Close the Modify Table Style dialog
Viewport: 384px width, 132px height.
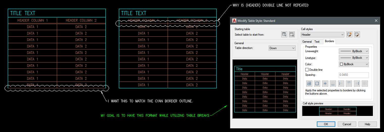[376, 21]
